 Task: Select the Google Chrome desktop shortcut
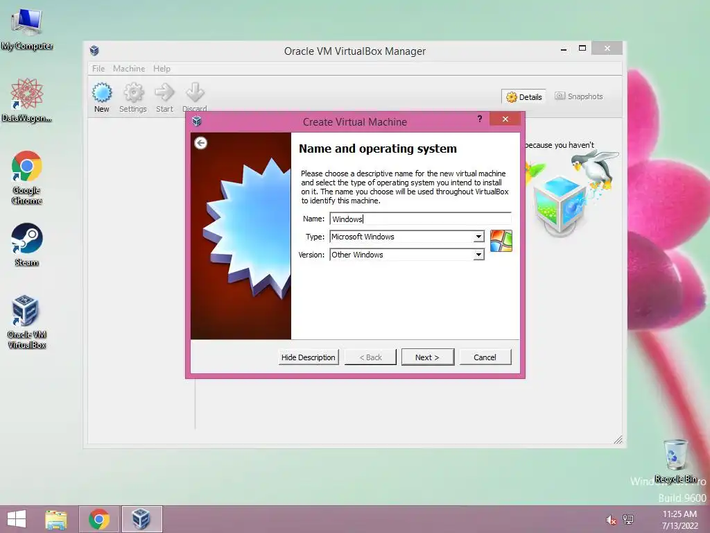click(27, 177)
